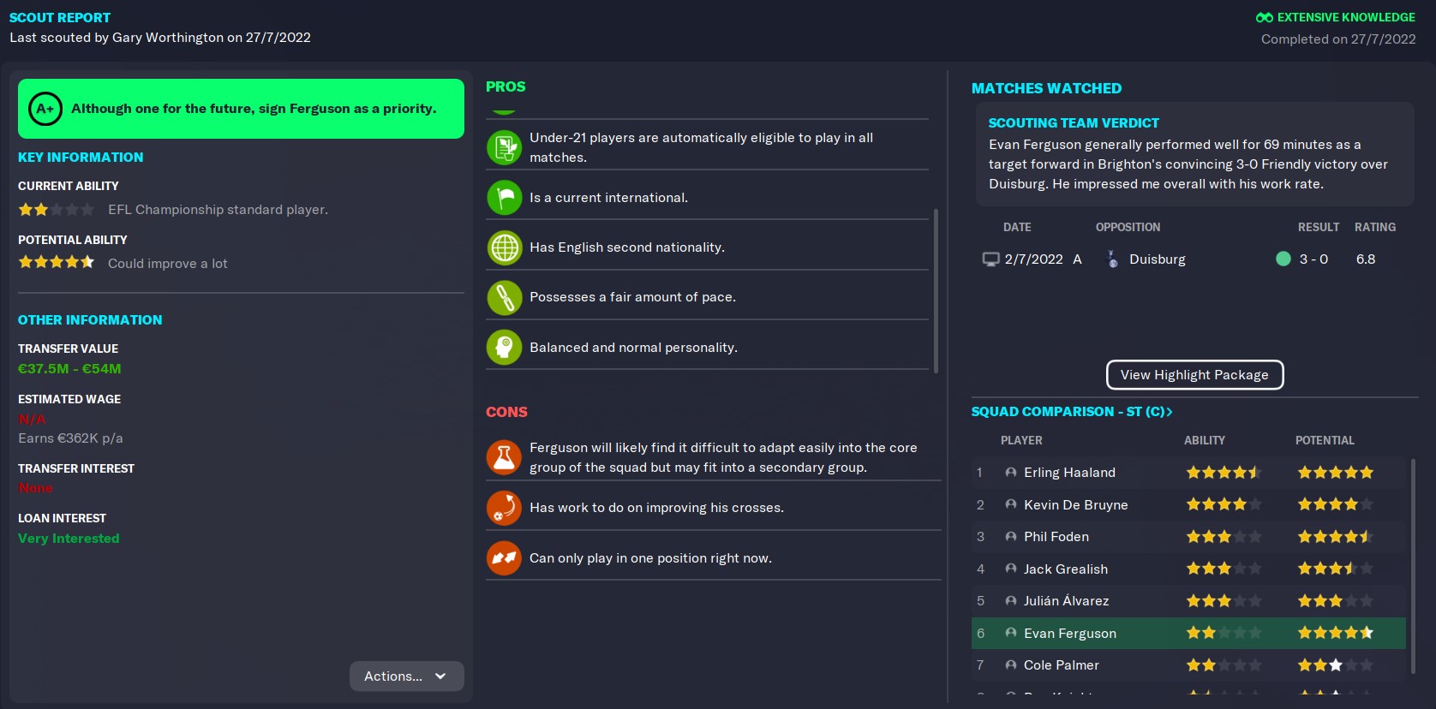Image resolution: width=1436 pixels, height=709 pixels.
Task: Click the balanced personality head icon
Action: coord(505,347)
